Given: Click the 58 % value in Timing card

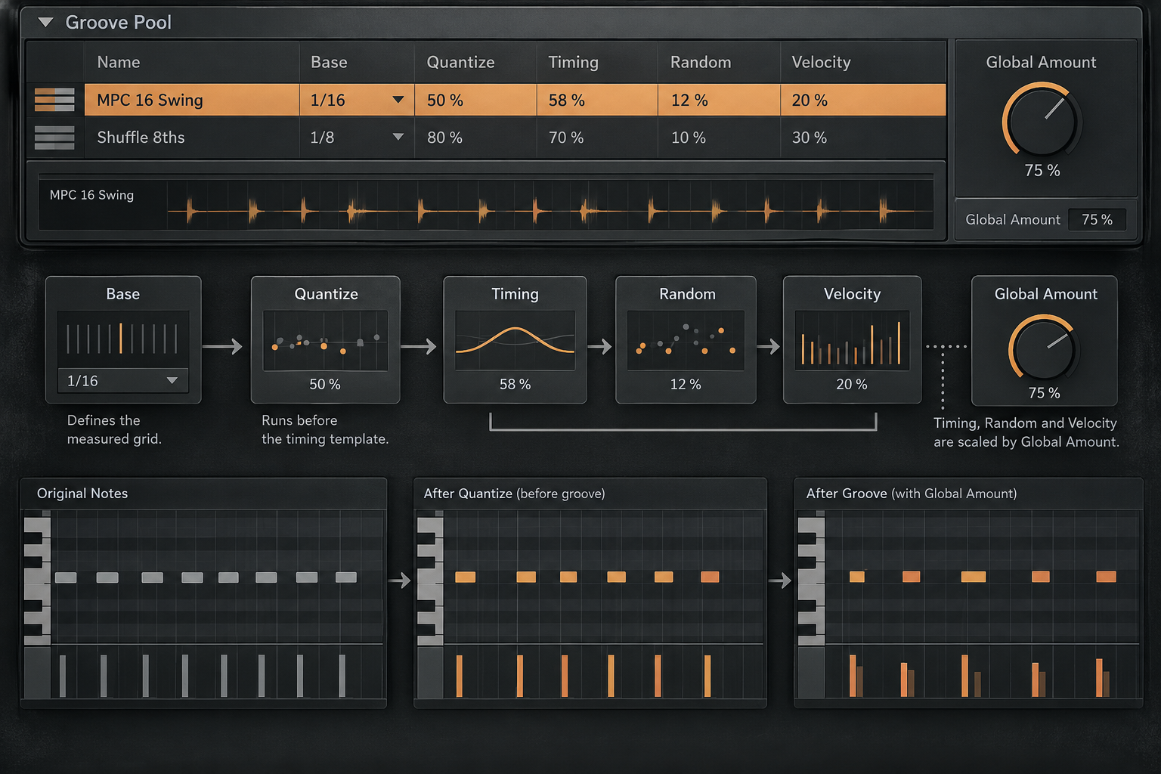Looking at the screenshot, I should pos(515,384).
